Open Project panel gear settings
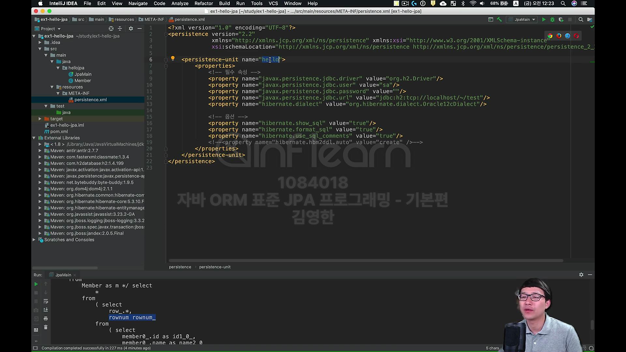This screenshot has height=352, width=626. pyautogui.click(x=131, y=28)
